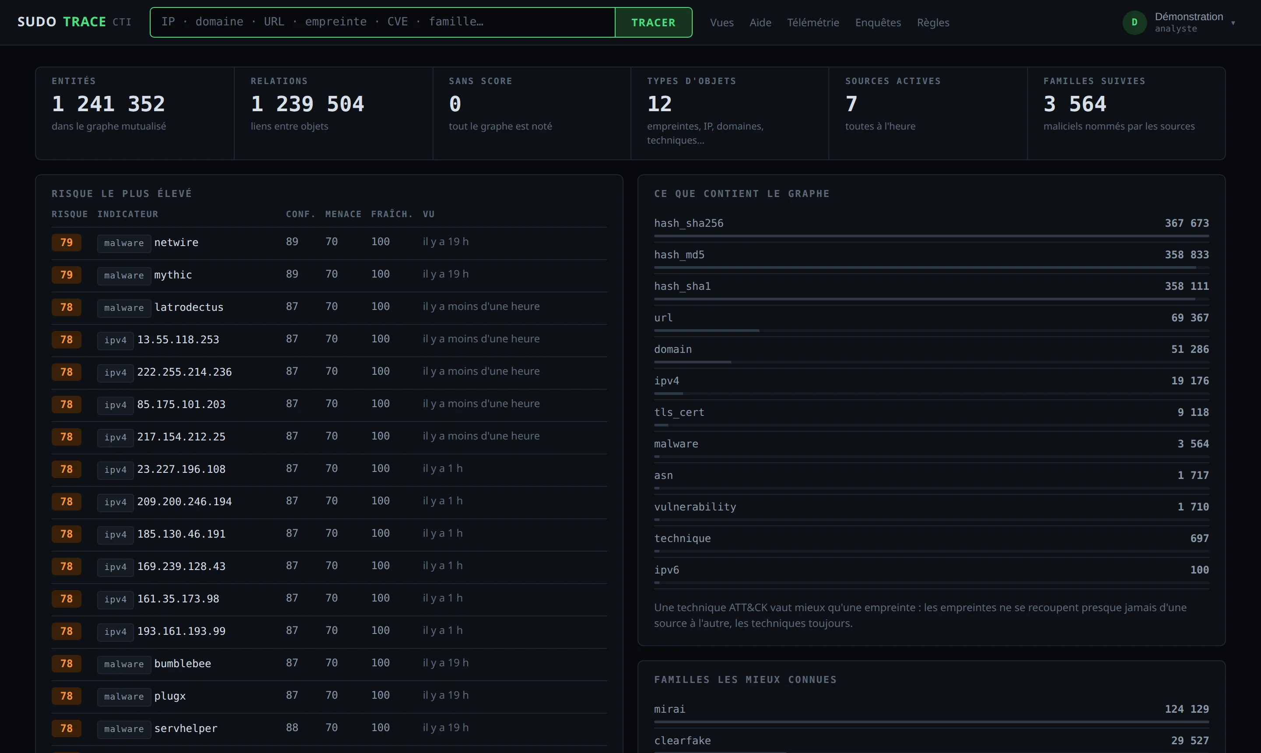Go to Télémétrie
The width and height of the screenshot is (1261, 753).
pyautogui.click(x=813, y=22)
